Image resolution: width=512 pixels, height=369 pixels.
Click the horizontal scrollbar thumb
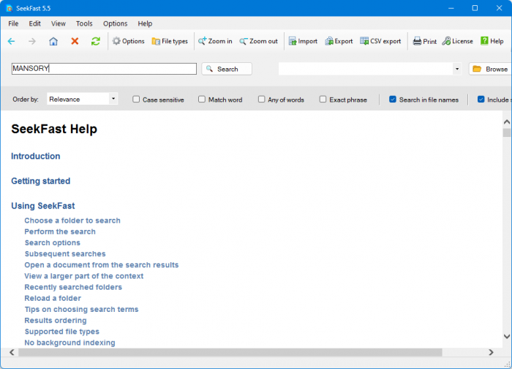coord(230,352)
